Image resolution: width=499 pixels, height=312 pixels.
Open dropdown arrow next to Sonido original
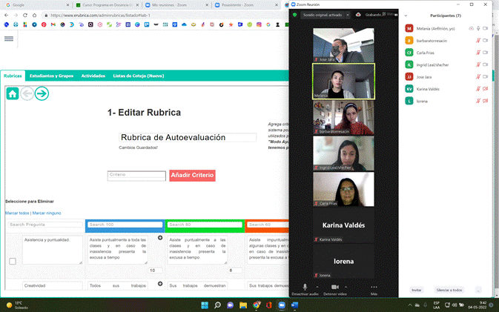click(x=348, y=14)
